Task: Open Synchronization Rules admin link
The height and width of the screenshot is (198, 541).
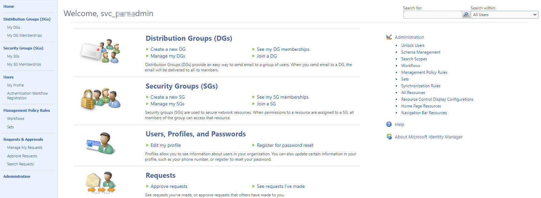Action: click(x=421, y=86)
